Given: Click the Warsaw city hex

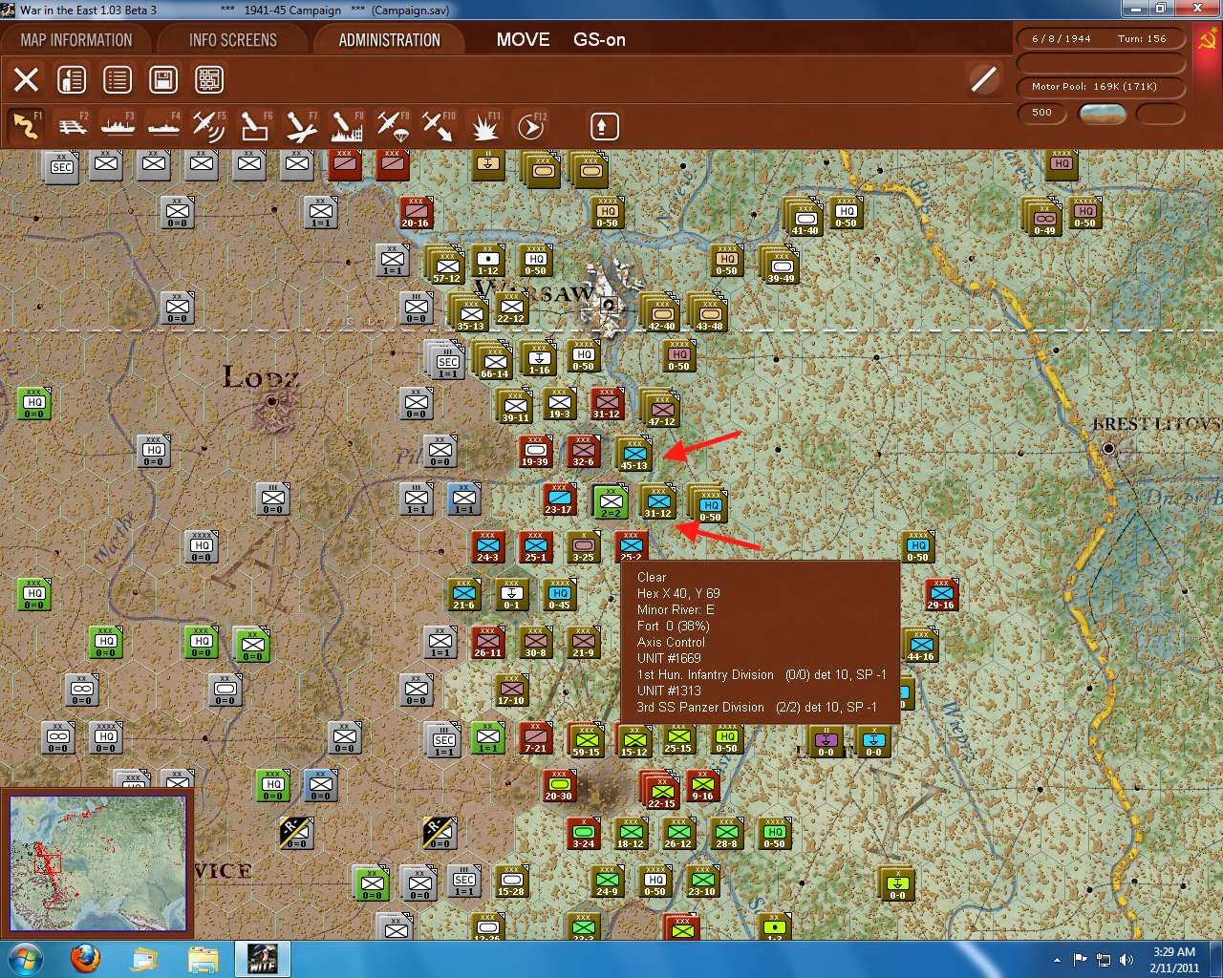Looking at the screenshot, I should point(609,306).
